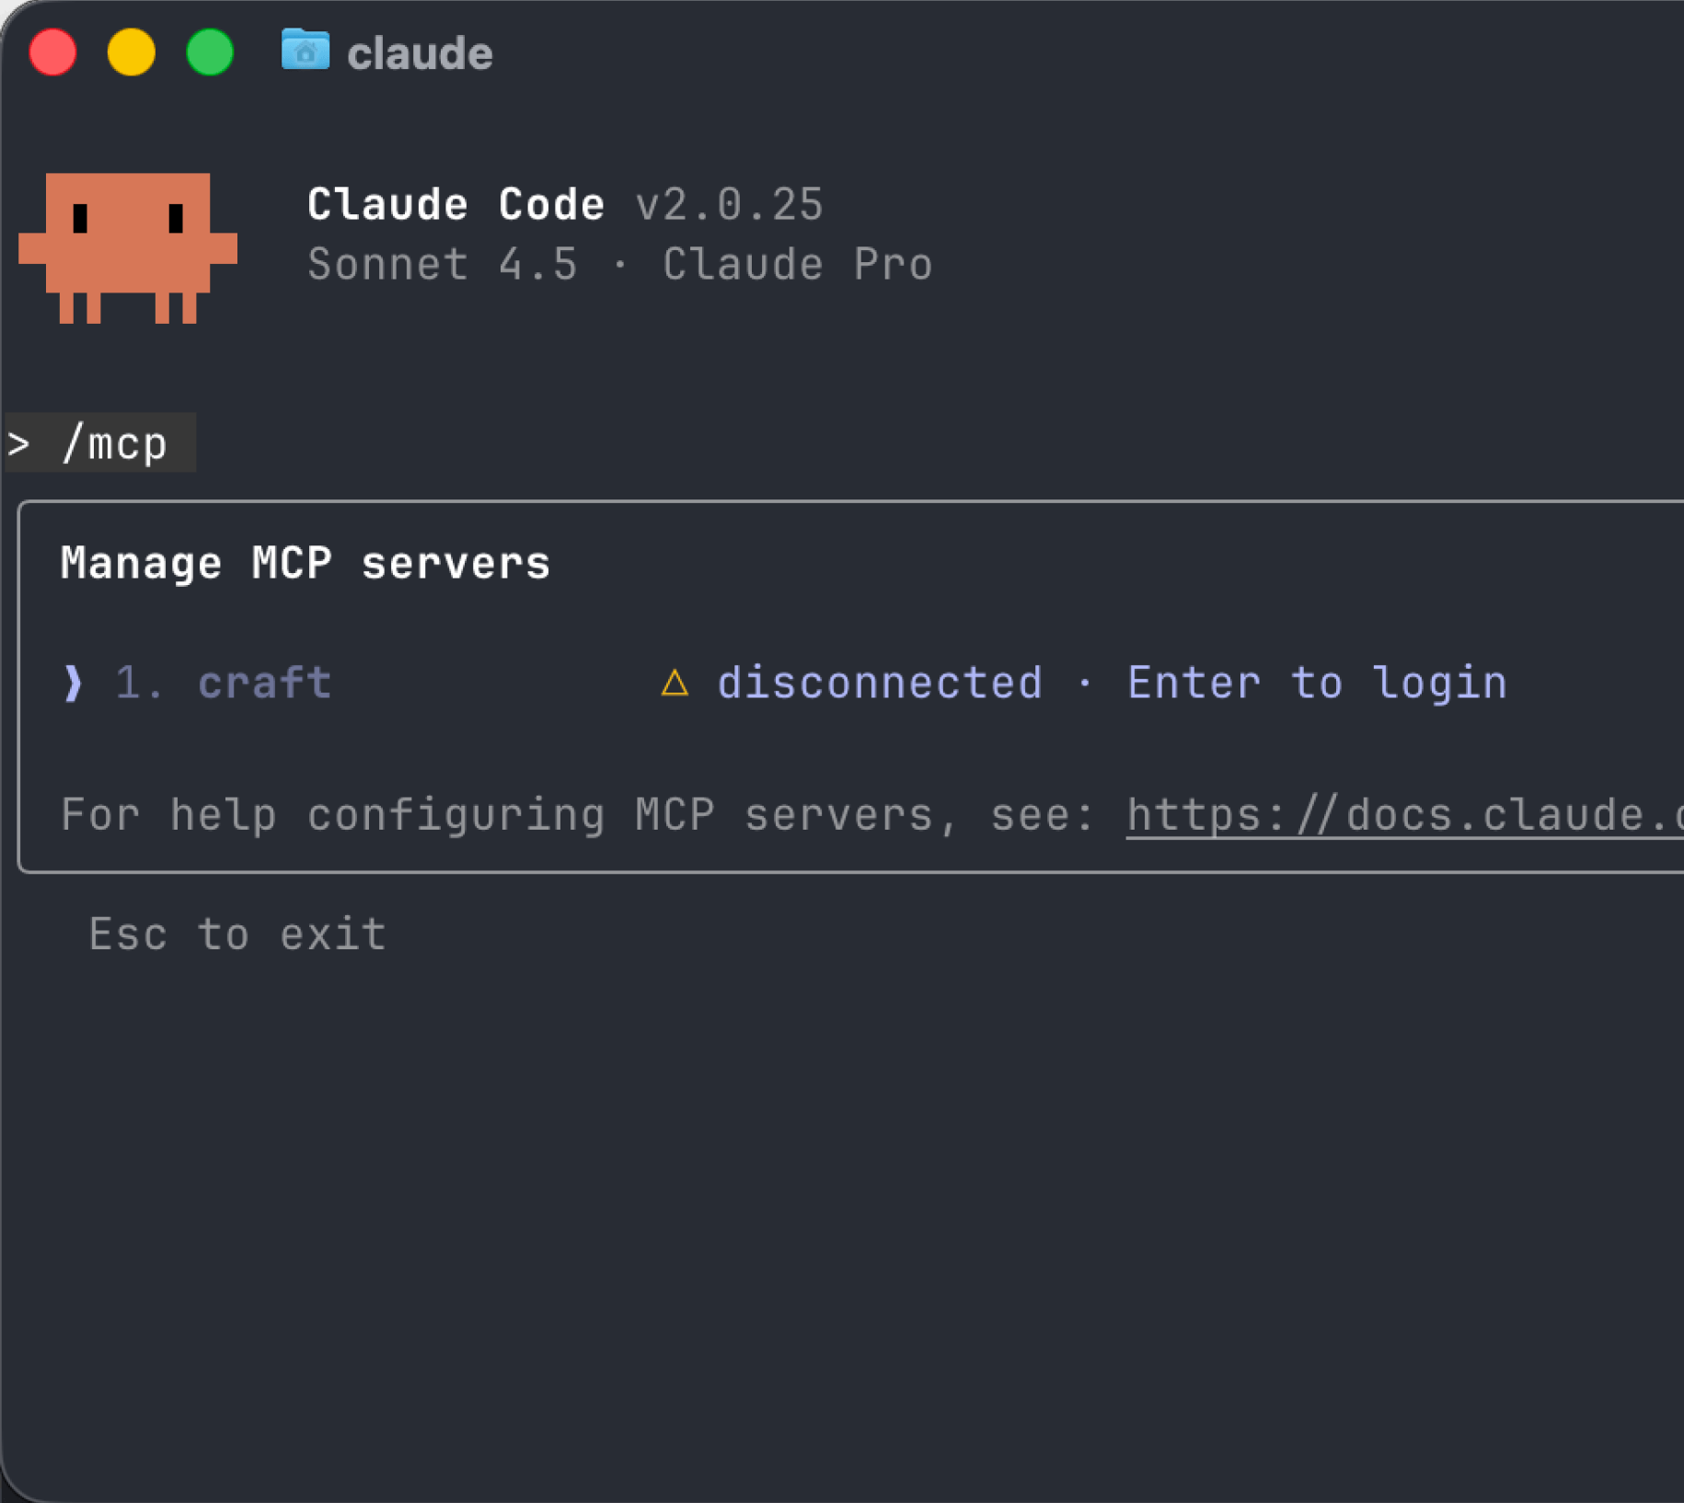
Task: Enable login for the craft server
Action: [x=1316, y=683]
